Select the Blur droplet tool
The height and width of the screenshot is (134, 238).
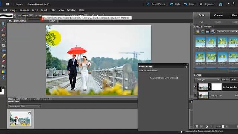point(3,77)
